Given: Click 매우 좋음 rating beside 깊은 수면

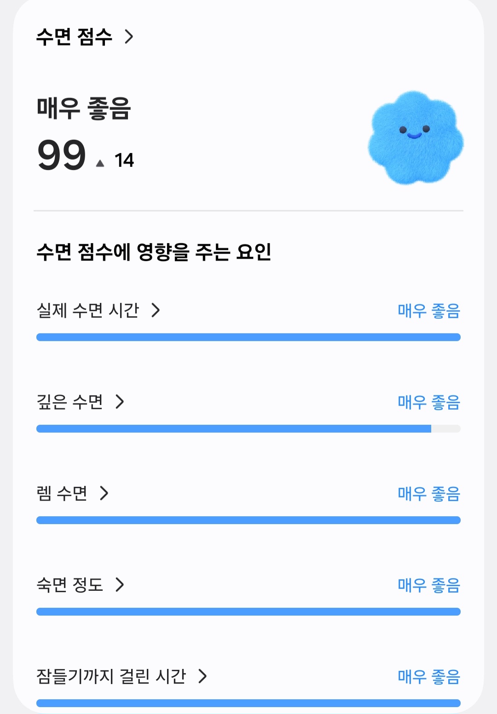Looking at the screenshot, I should click(x=428, y=402).
